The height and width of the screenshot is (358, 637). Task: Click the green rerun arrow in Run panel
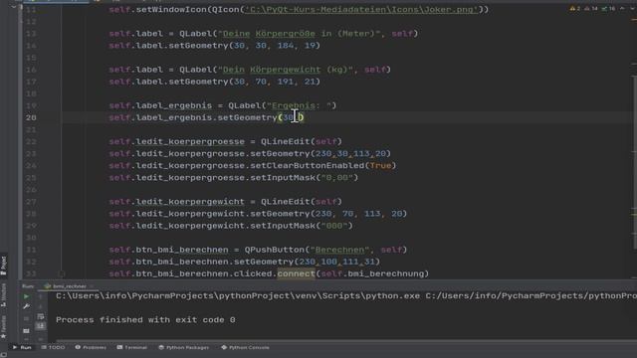pyautogui.click(x=27, y=296)
